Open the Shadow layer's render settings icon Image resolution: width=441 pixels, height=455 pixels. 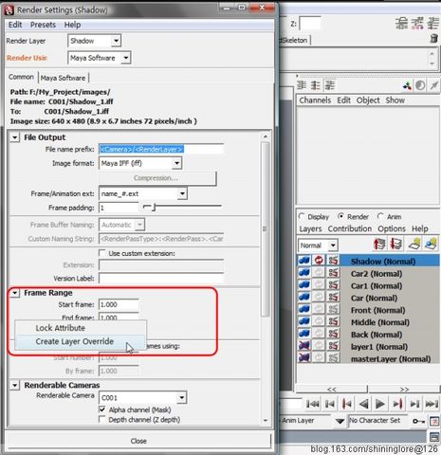(333, 261)
